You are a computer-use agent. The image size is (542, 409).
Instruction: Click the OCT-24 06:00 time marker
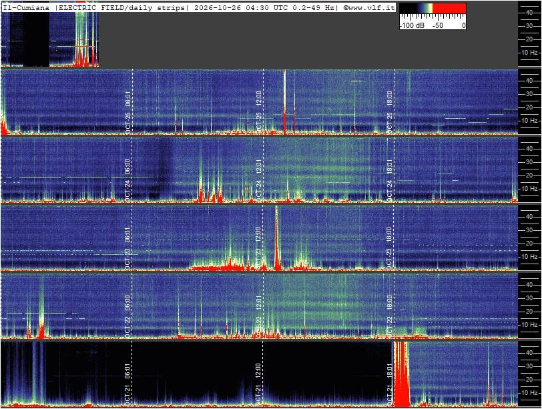127,180
